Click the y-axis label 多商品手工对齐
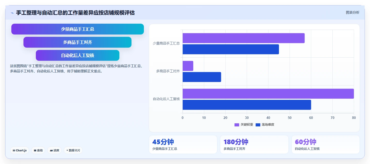Viewport: 370px width, 164px height. pos(168,71)
